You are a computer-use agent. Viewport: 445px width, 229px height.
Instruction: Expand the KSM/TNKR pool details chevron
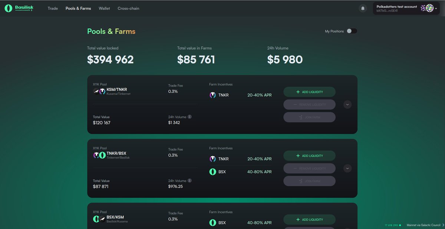click(347, 104)
